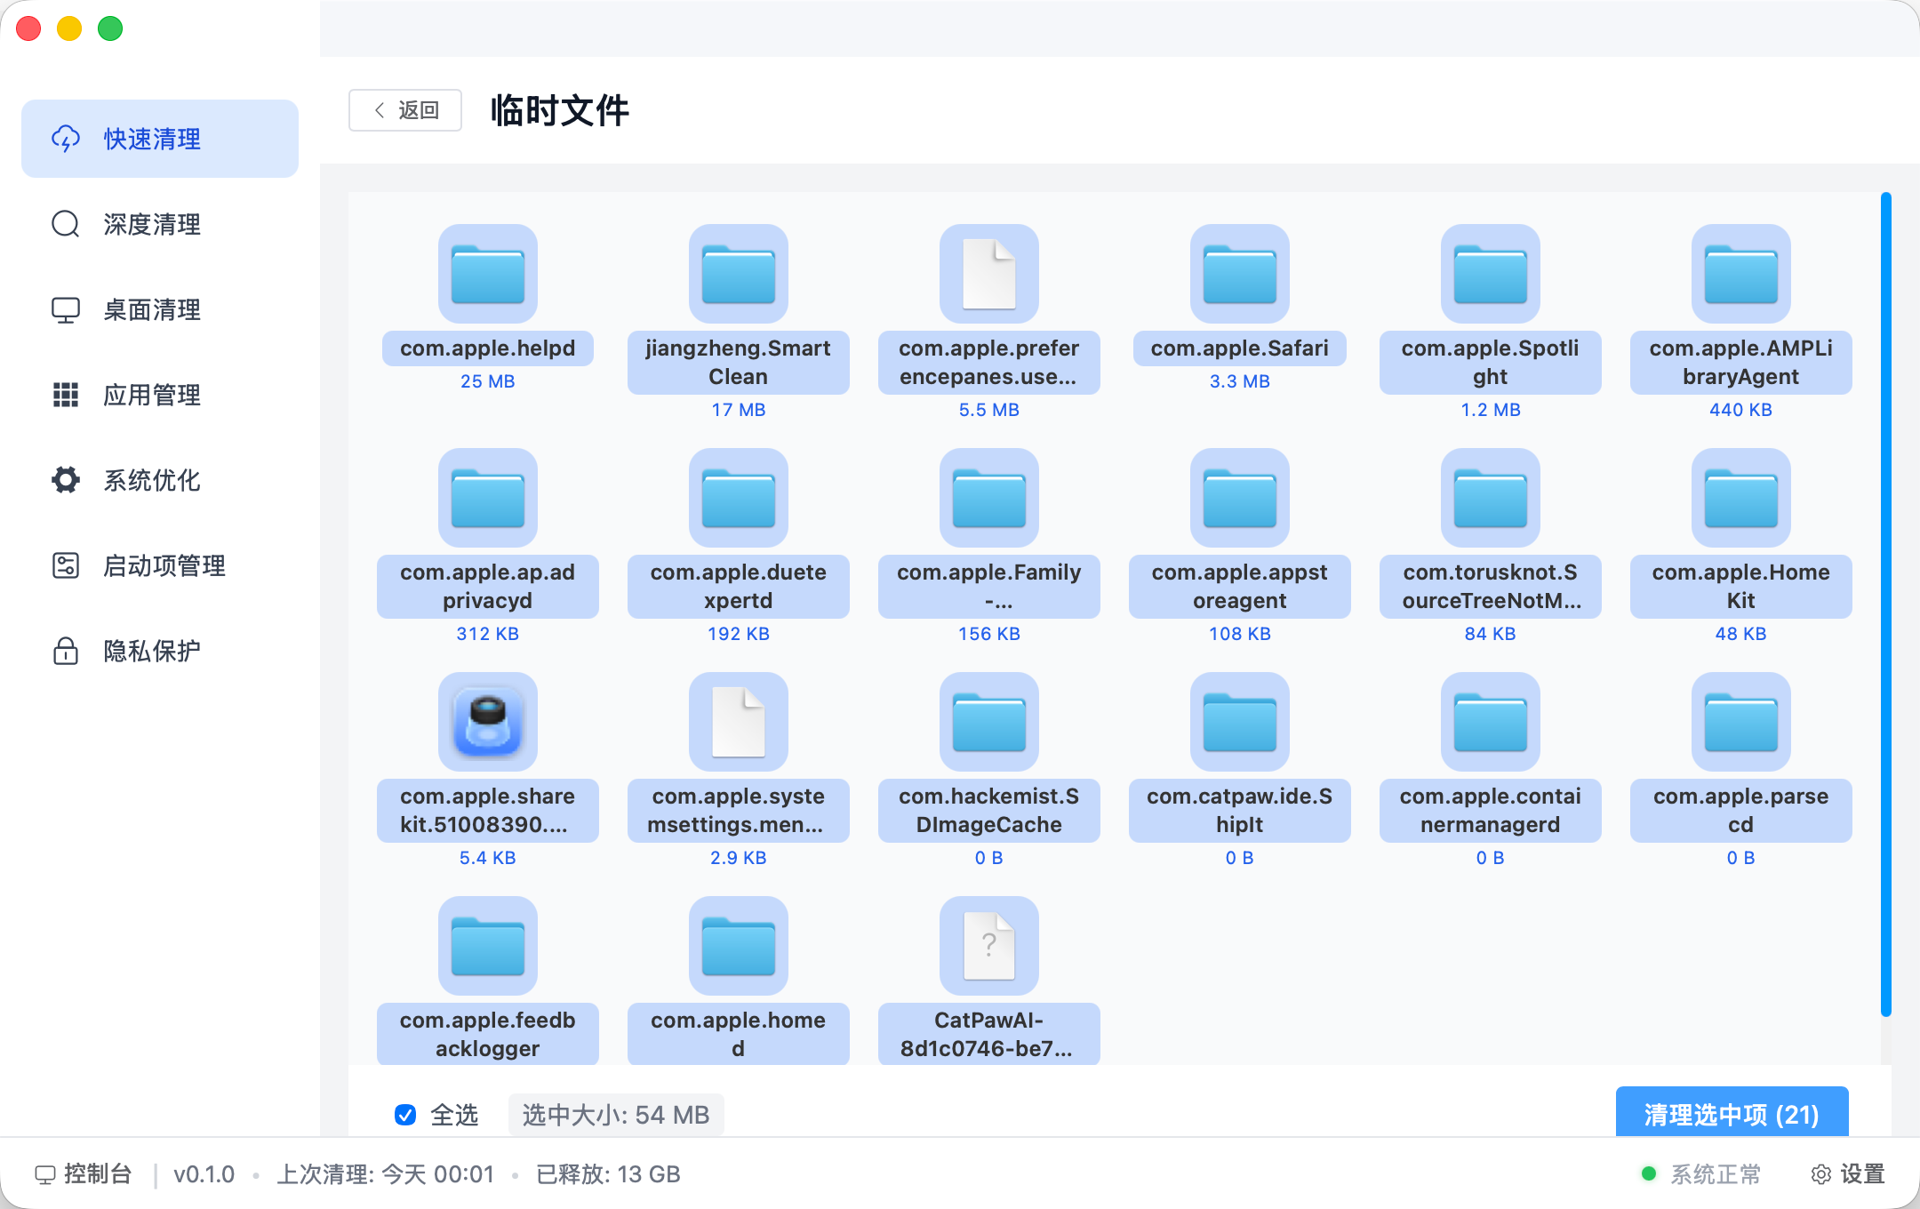Open Desktop Clean (桌面清理) section
Image resolution: width=1920 pixels, height=1209 pixels.
click(x=151, y=309)
